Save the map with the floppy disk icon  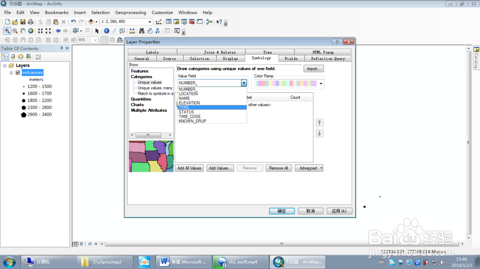(23, 22)
